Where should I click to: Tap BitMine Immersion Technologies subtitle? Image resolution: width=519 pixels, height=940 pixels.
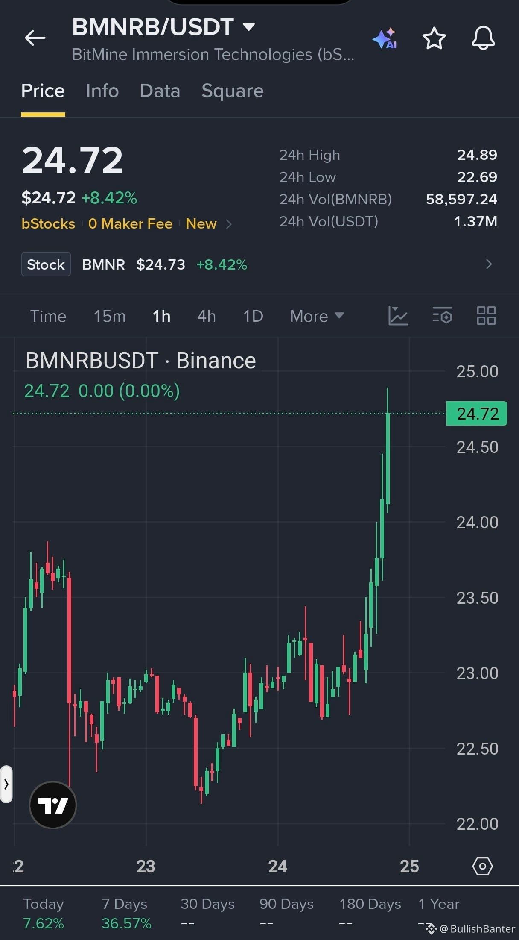[213, 54]
